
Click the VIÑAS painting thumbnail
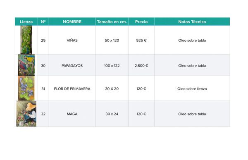tap(26, 40)
